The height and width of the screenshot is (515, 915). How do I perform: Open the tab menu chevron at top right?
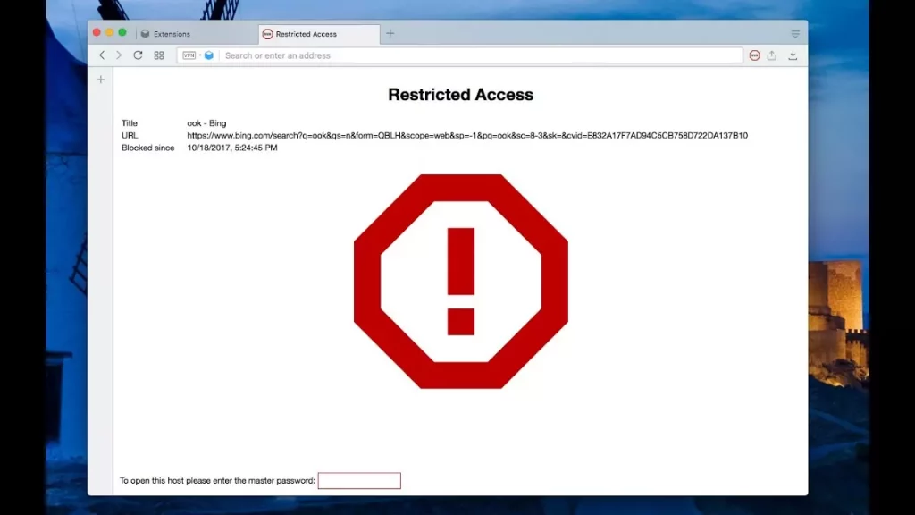click(795, 33)
